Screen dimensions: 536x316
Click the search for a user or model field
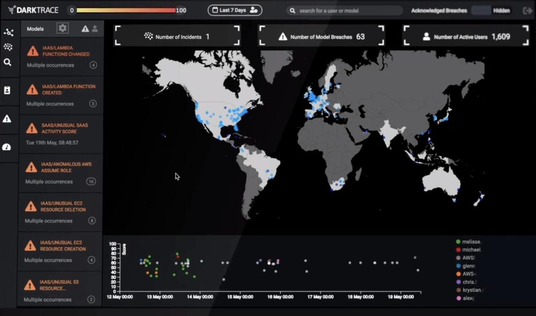[x=345, y=11]
